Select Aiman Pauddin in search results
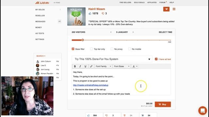 click(47, 73)
